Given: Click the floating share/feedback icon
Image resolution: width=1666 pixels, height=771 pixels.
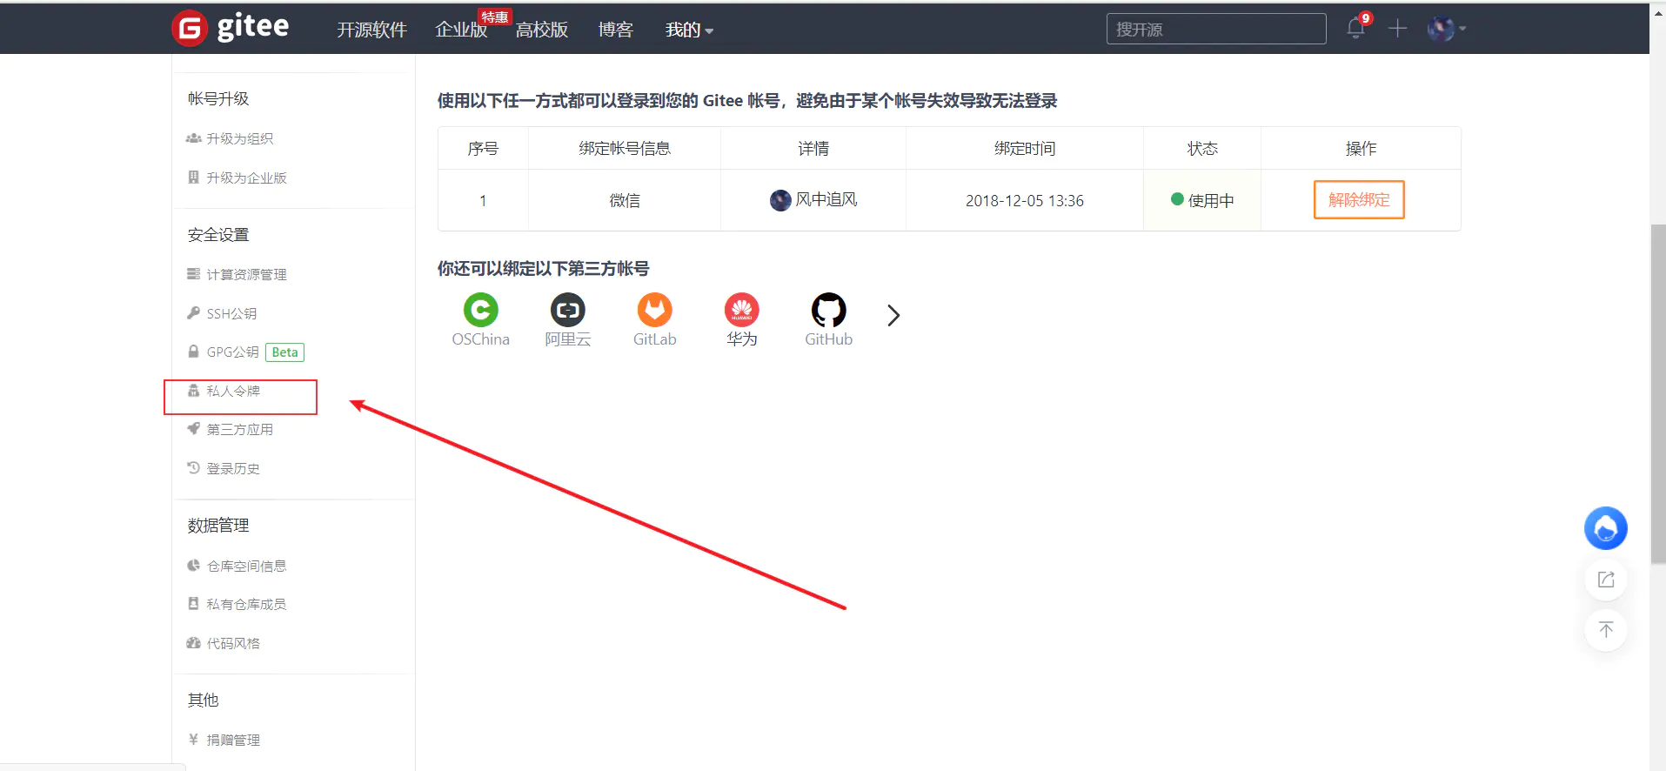Looking at the screenshot, I should [1605, 580].
